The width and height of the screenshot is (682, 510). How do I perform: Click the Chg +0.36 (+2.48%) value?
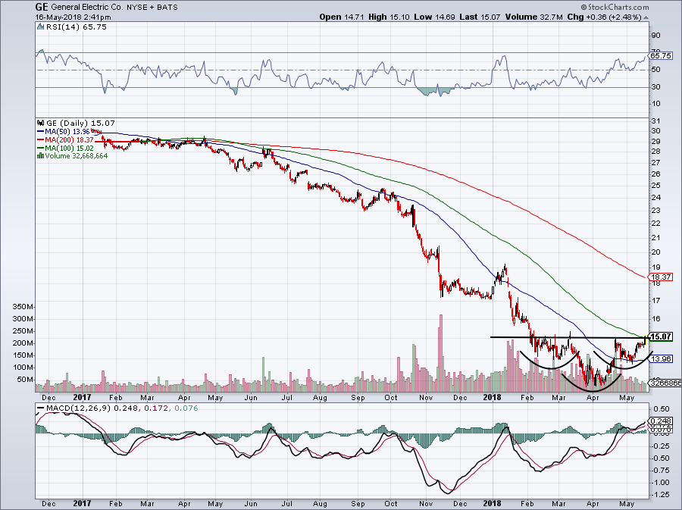point(605,17)
